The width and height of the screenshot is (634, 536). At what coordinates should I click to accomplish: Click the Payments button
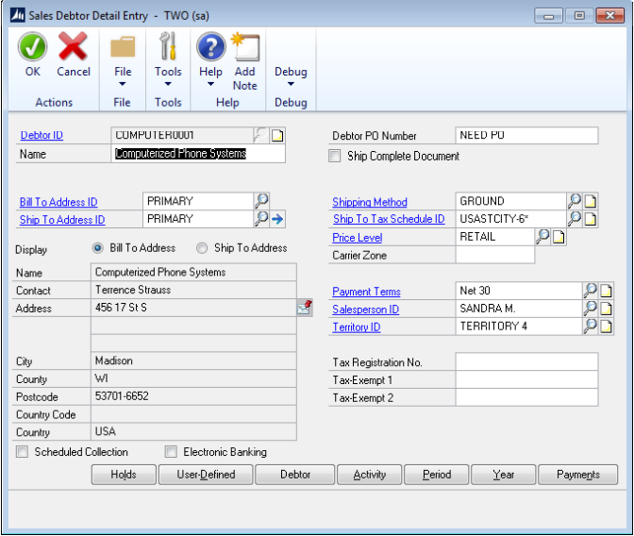[x=577, y=475]
